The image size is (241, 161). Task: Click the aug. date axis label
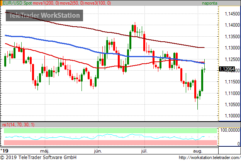tap(198, 151)
